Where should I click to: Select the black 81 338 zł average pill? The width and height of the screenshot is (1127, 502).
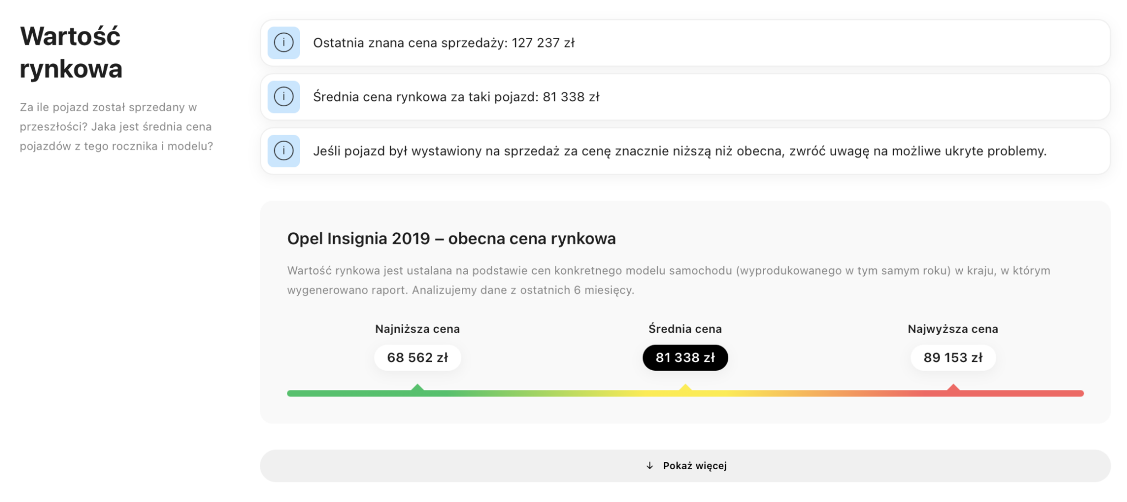coord(685,358)
